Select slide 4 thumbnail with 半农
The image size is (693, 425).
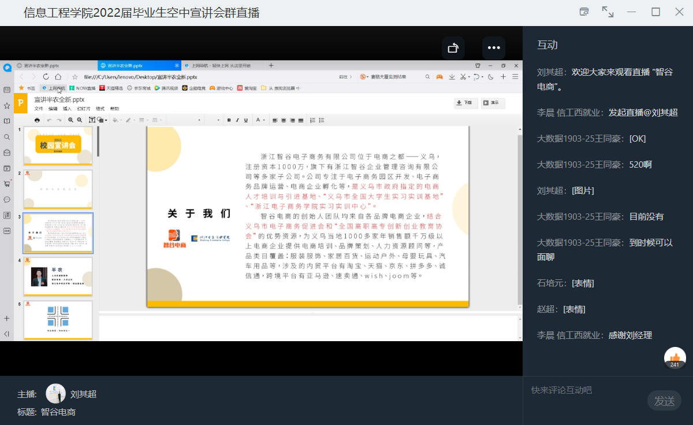[58, 276]
